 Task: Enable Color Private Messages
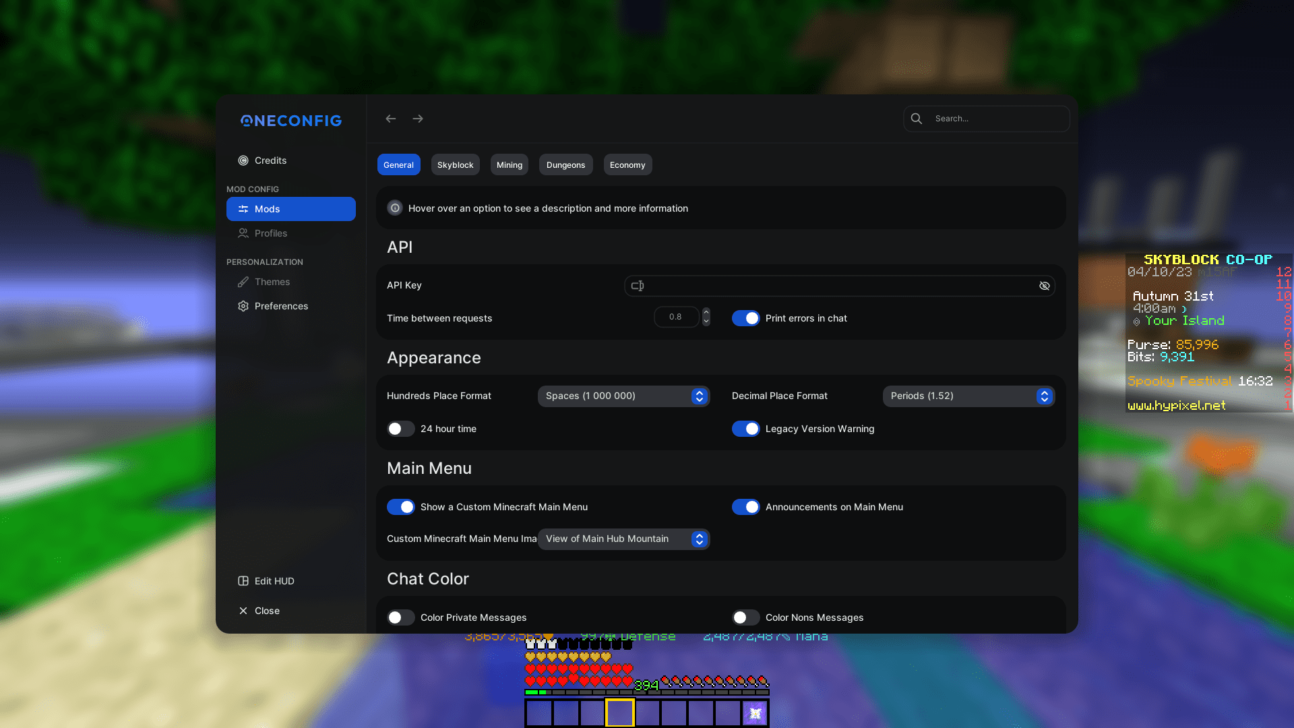400,617
